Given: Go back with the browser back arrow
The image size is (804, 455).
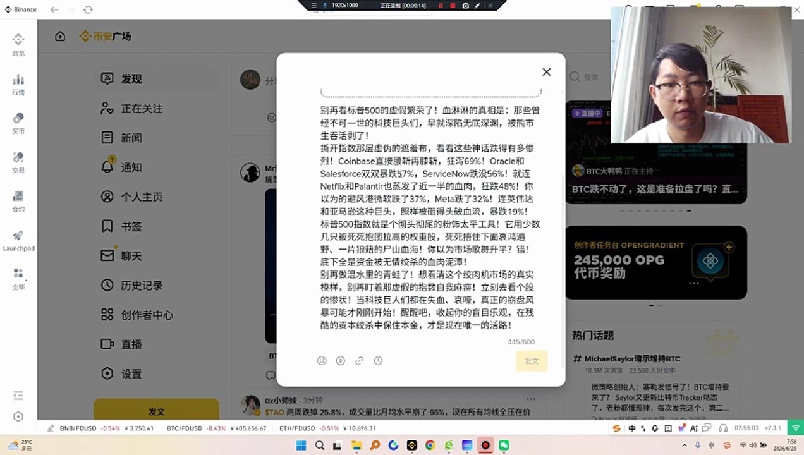Looking at the screenshot, I should (x=54, y=9).
